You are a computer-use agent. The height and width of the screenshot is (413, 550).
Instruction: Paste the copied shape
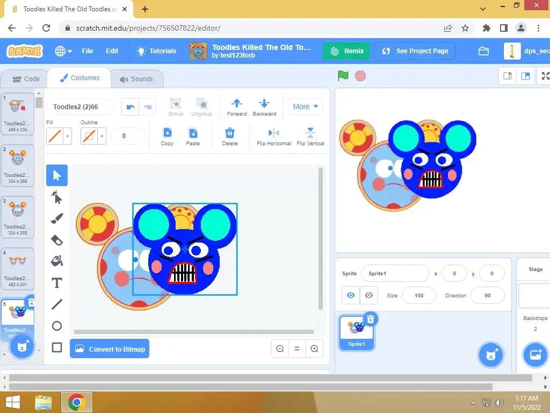(x=193, y=136)
